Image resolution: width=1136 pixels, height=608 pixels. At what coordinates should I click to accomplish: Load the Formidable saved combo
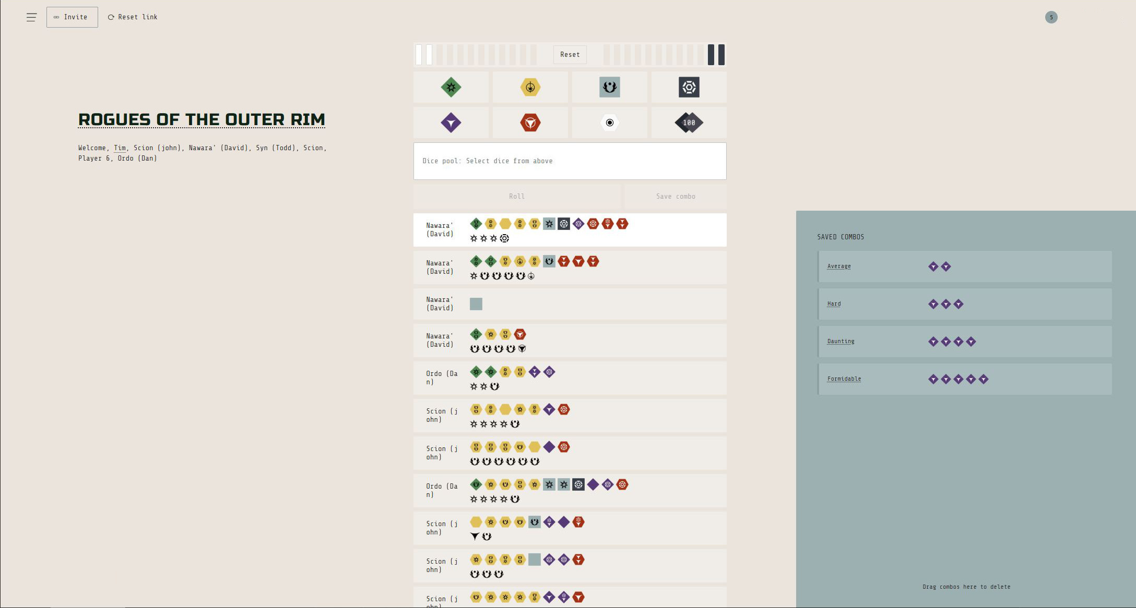844,379
